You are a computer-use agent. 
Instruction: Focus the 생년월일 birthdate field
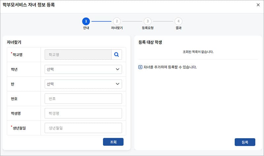coord(83,128)
